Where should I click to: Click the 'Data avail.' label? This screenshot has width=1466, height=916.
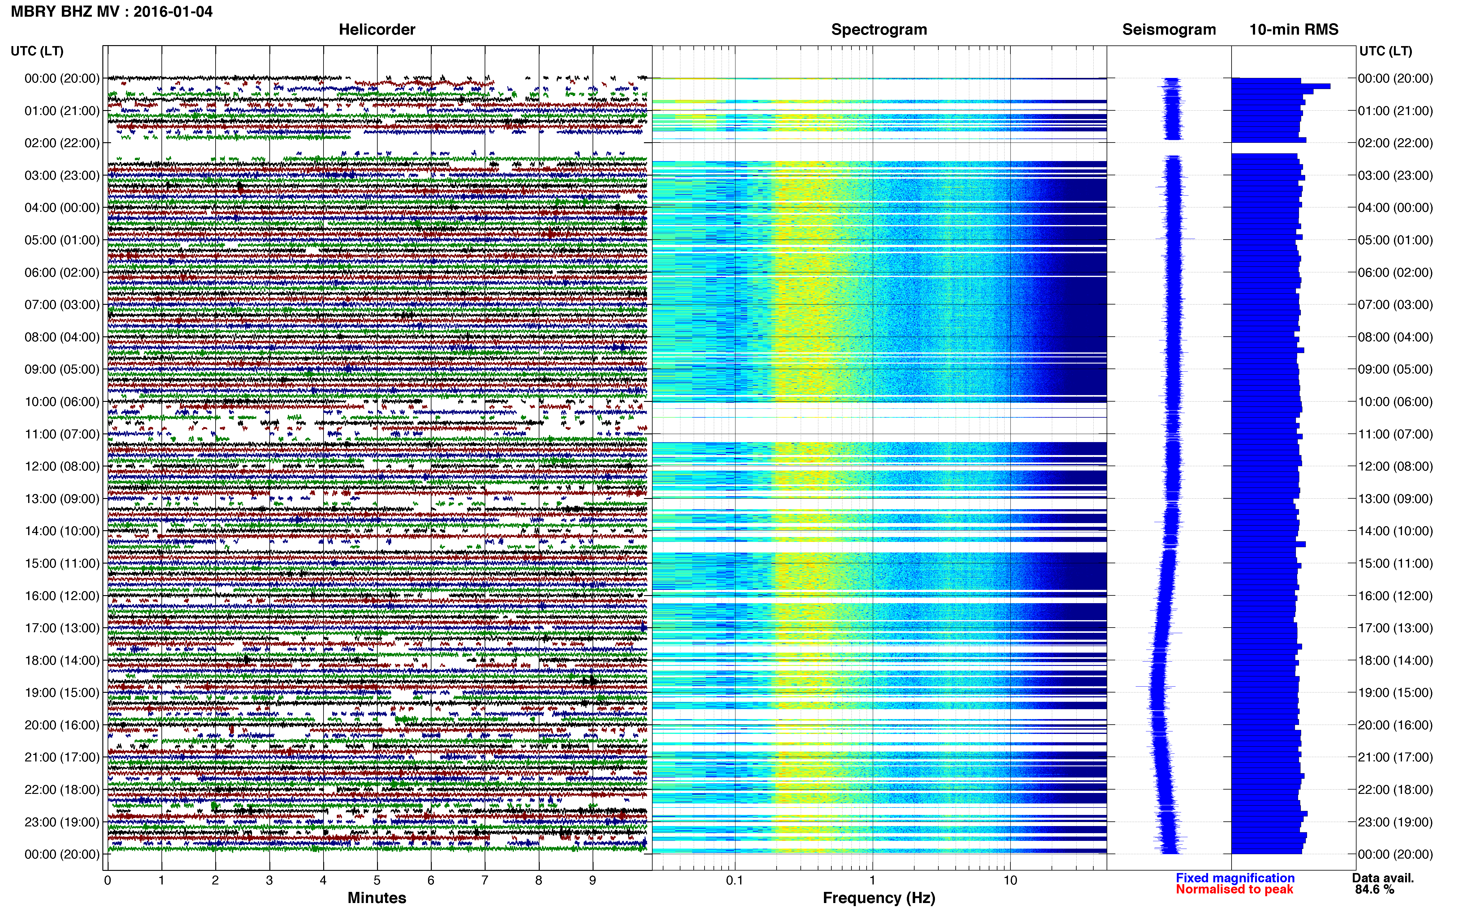1383,878
